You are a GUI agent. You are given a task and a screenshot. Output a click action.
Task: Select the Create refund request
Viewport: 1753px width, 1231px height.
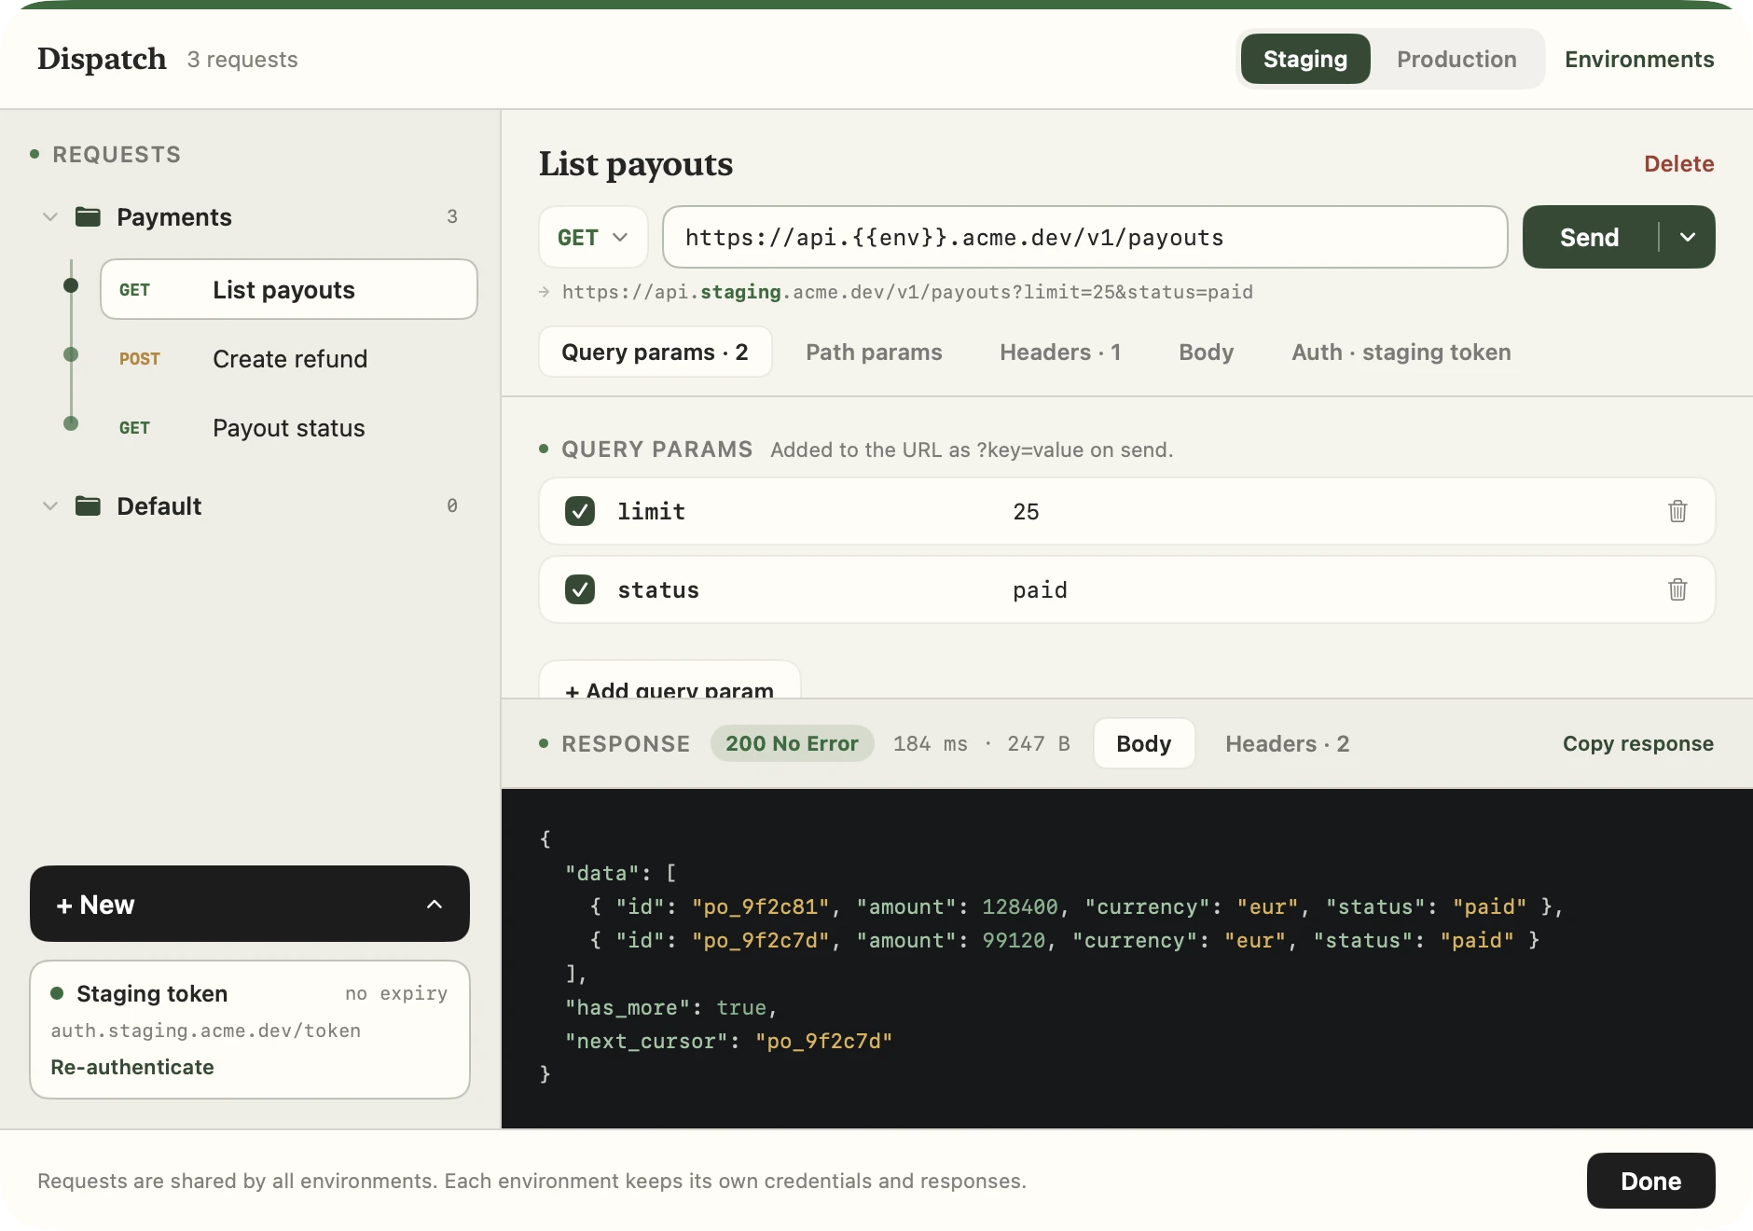(x=289, y=359)
